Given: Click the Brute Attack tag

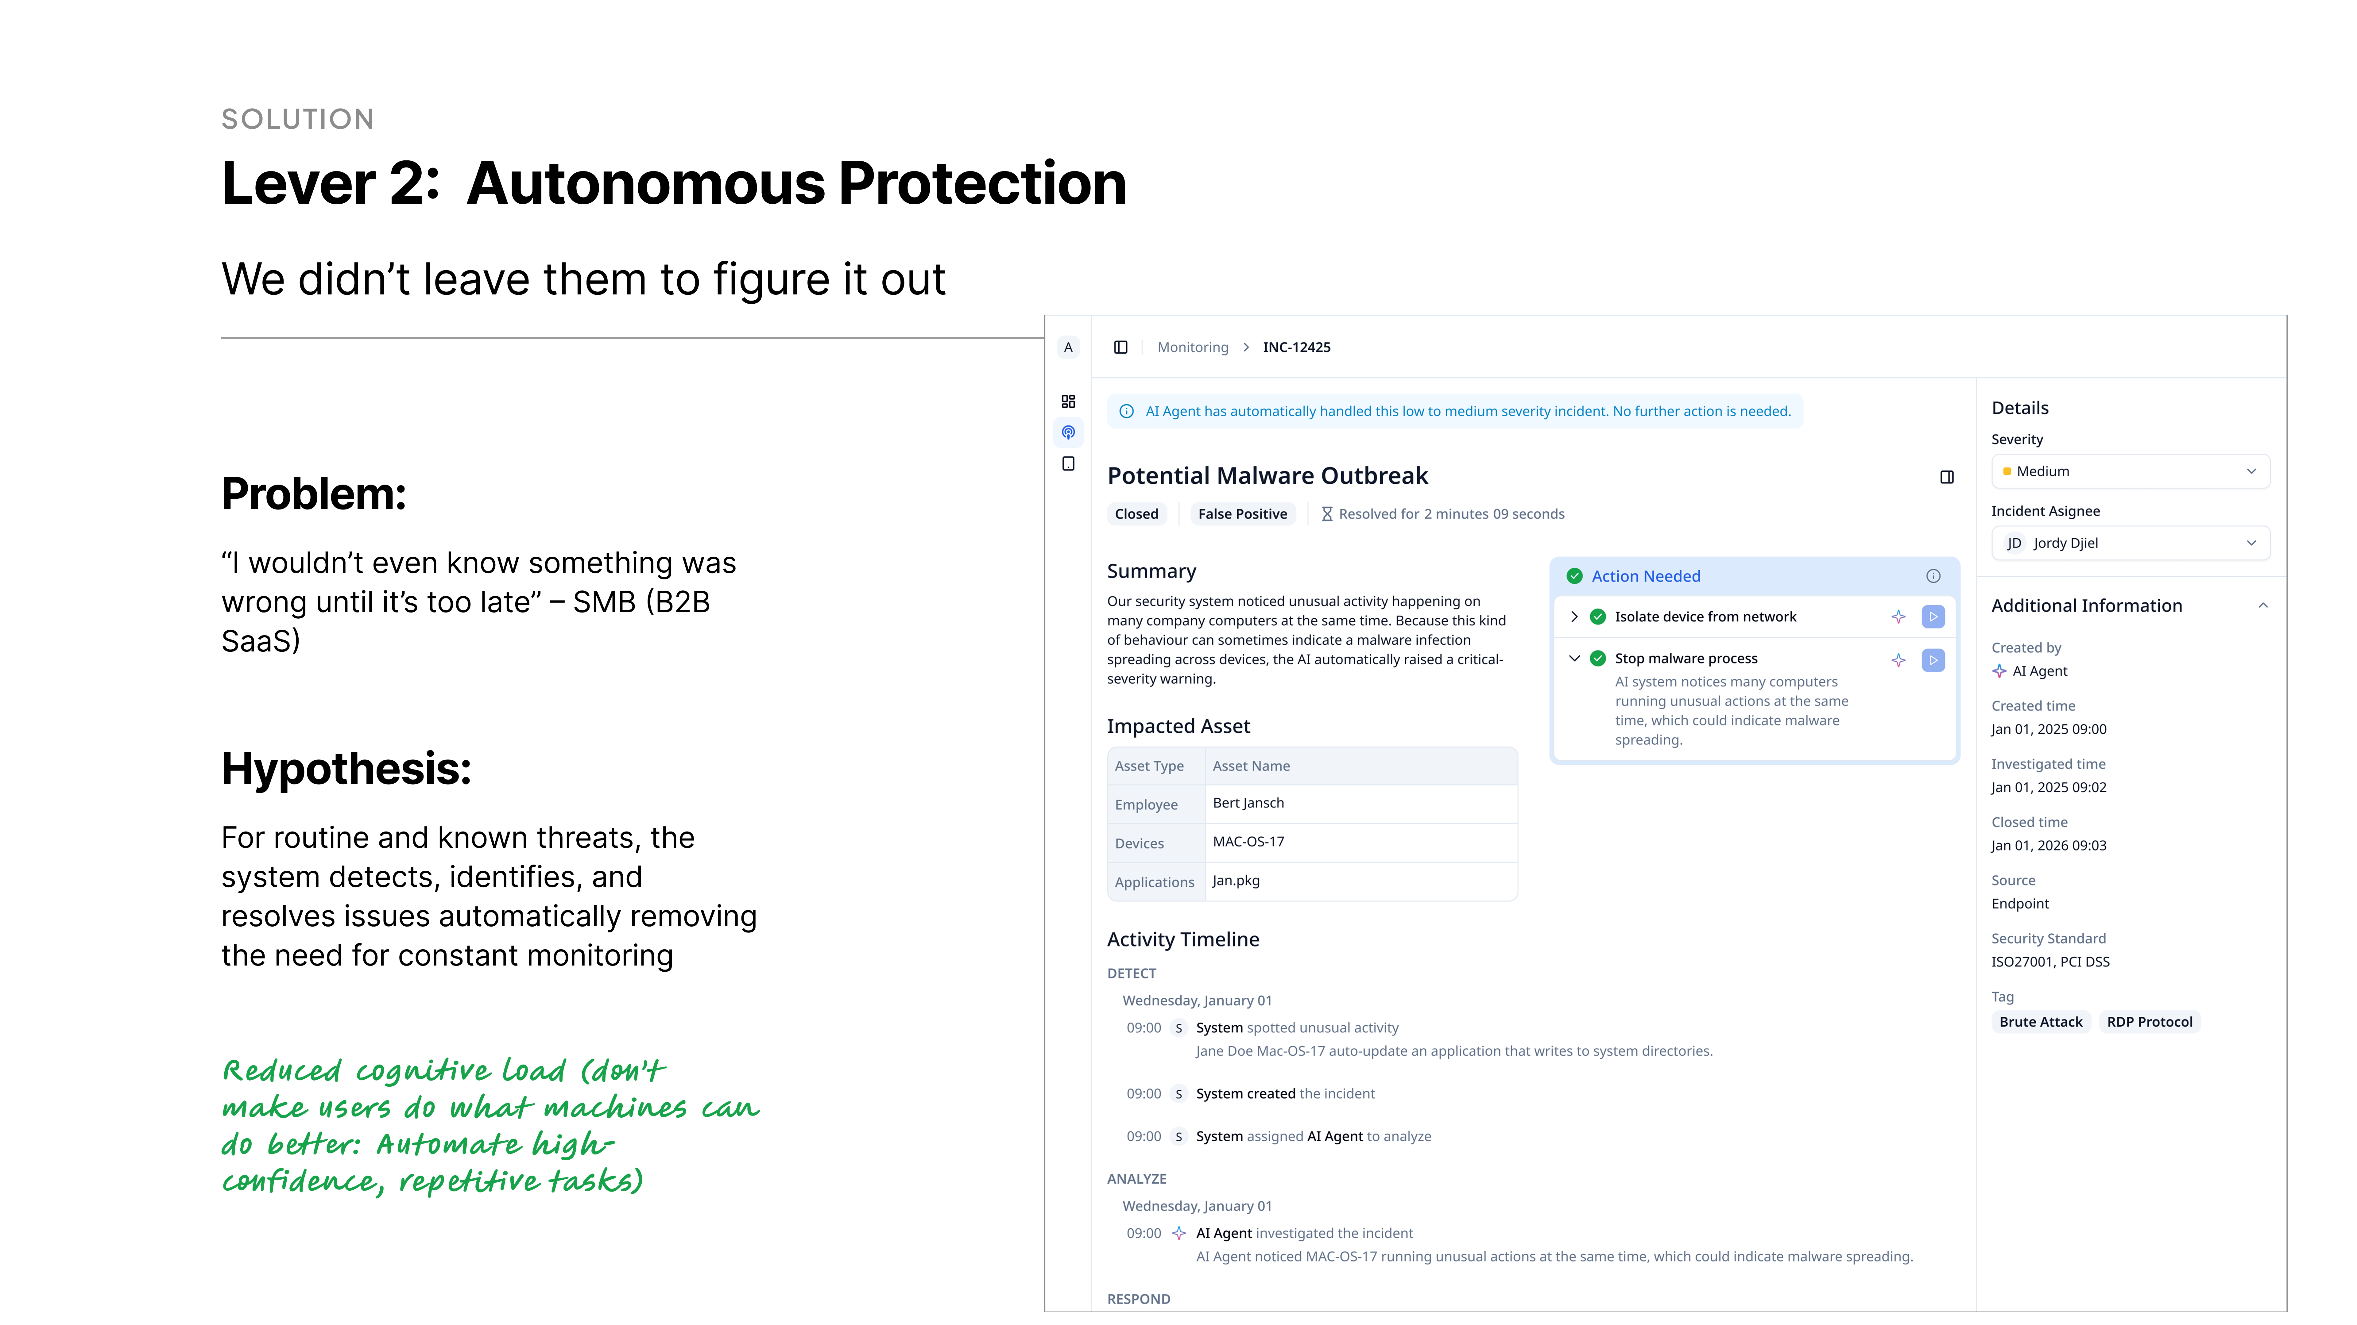Looking at the screenshot, I should pyautogui.click(x=2040, y=1022).
